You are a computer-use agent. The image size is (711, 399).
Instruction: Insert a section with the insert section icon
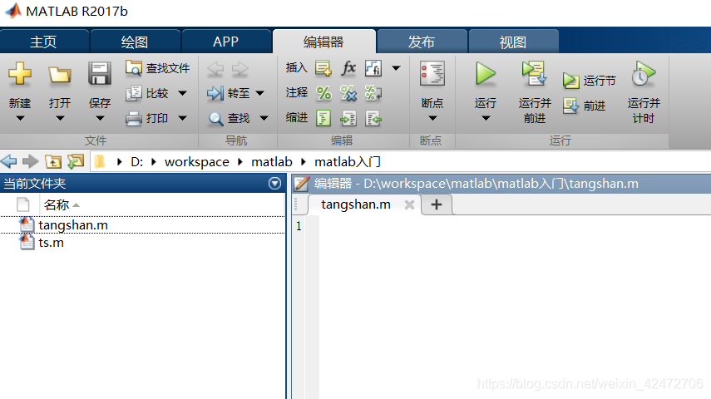pos(323,68)
